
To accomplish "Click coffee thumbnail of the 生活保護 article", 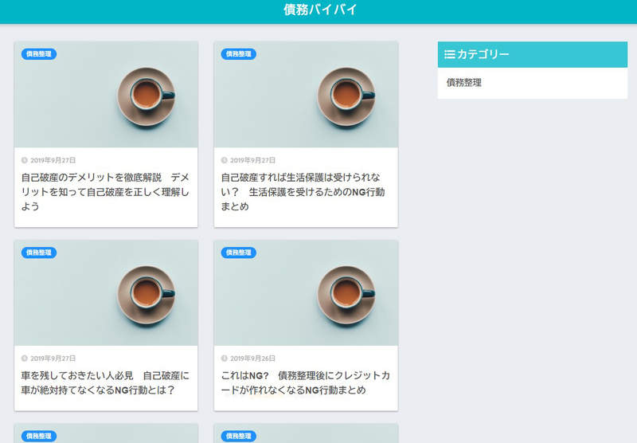I will 306,95.
